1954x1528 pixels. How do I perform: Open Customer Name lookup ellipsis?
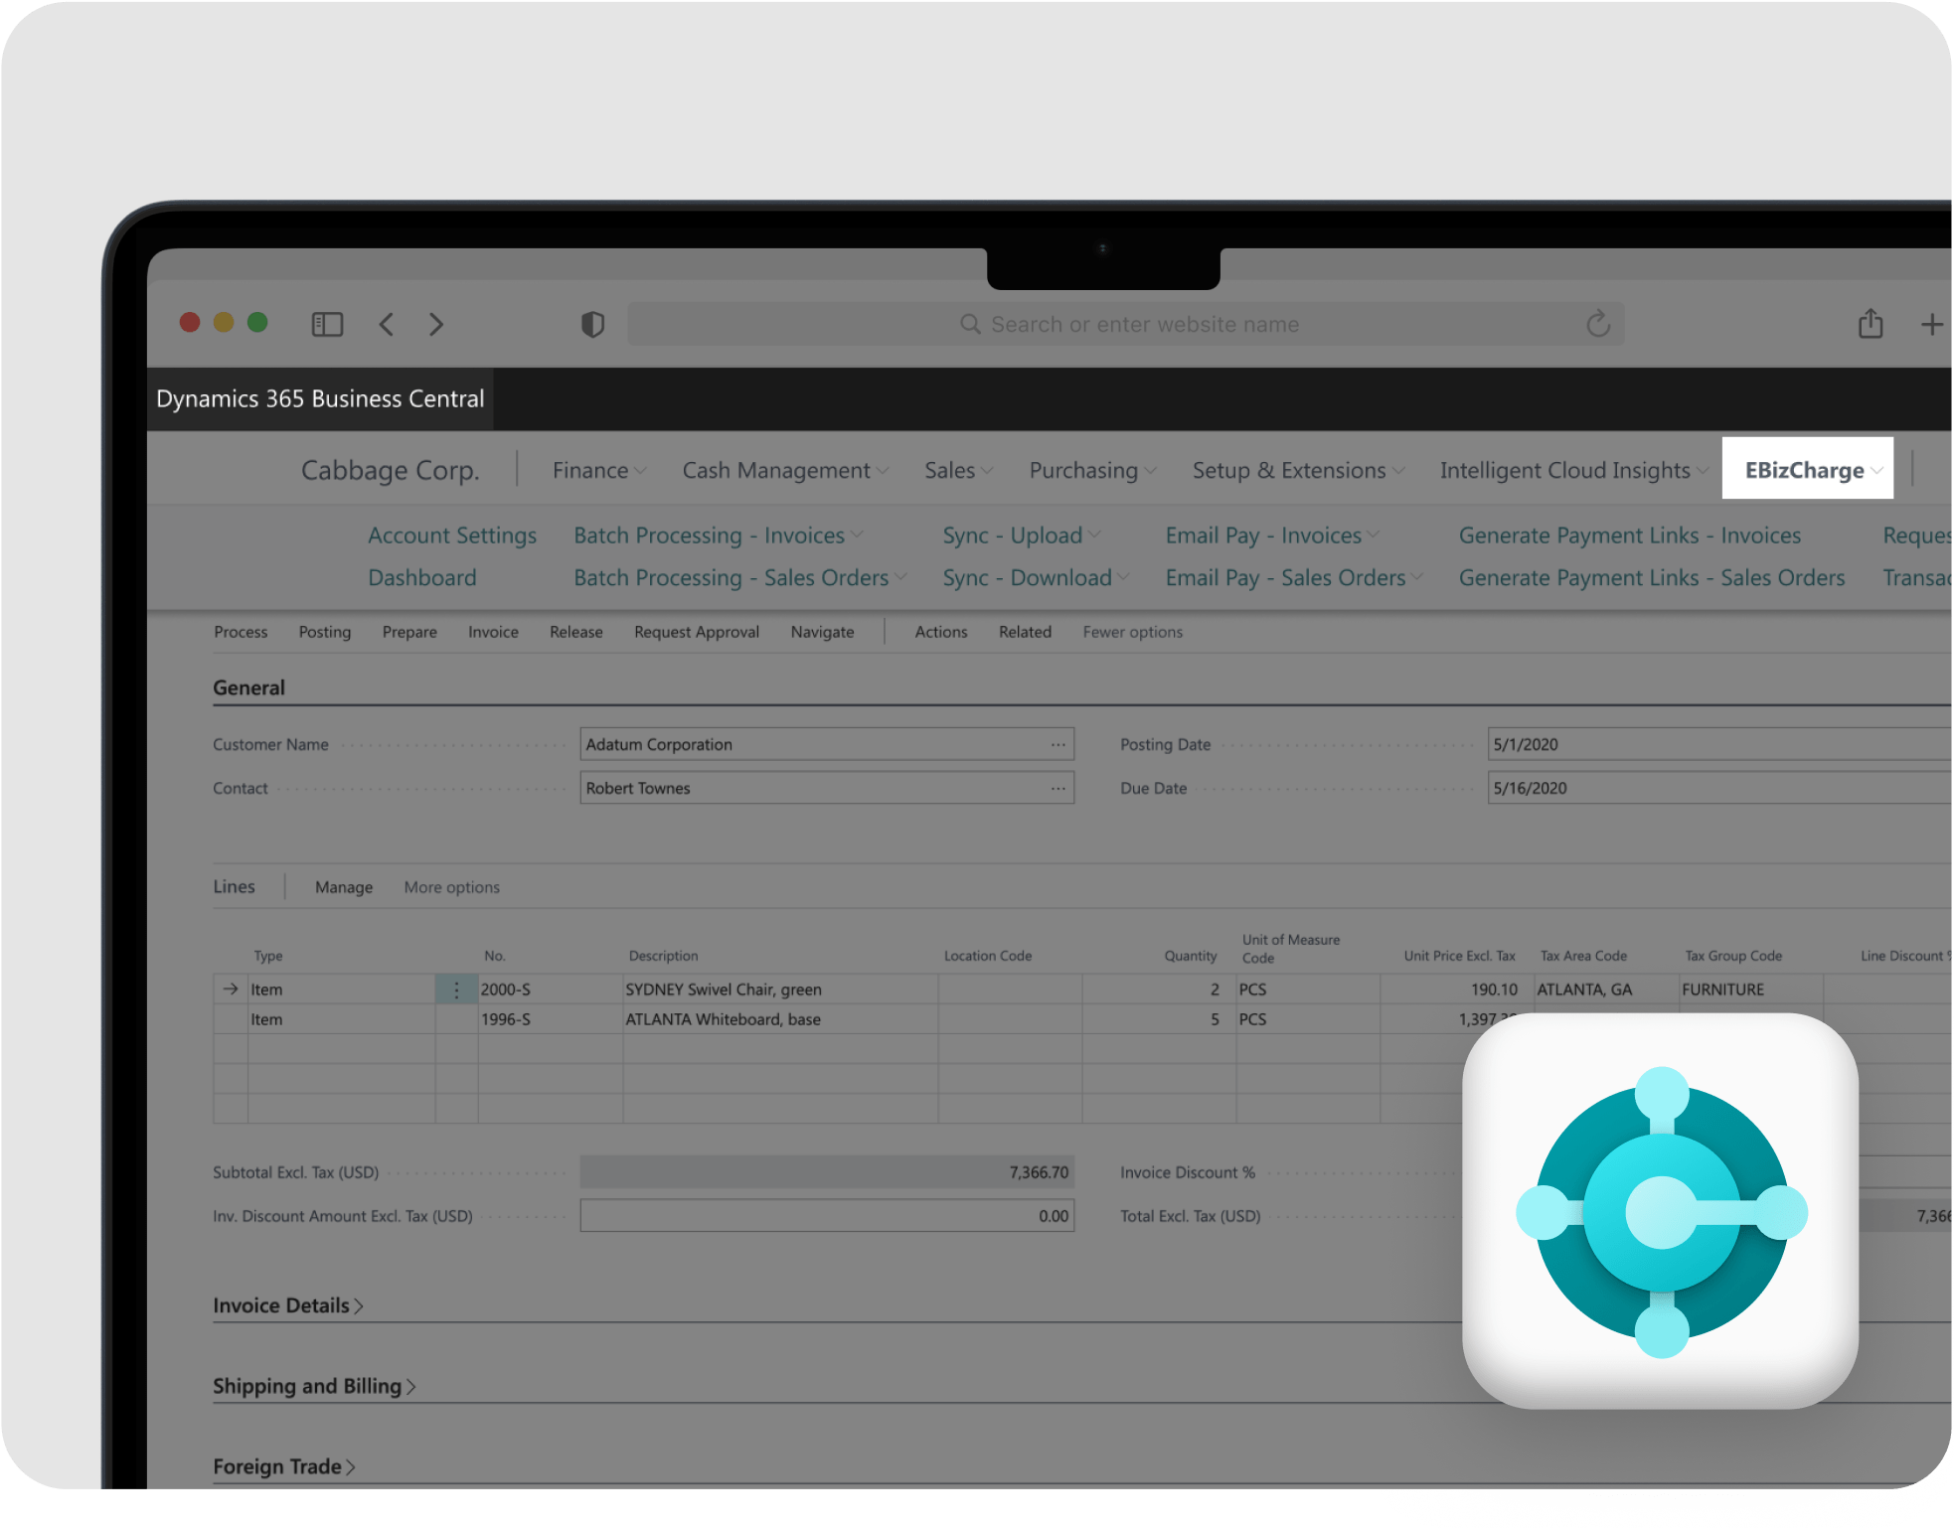(1058, 744)
